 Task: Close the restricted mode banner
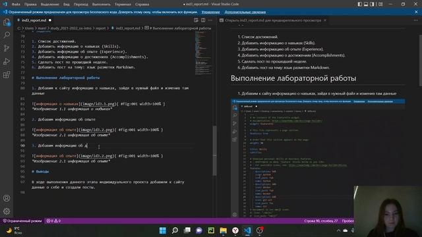416,12
